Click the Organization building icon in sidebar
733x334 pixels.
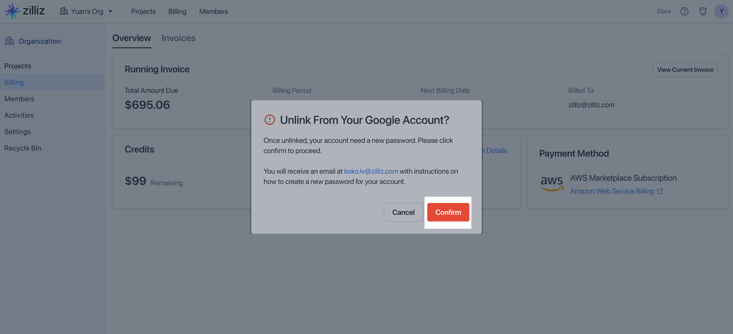click(x=9, y=41)
